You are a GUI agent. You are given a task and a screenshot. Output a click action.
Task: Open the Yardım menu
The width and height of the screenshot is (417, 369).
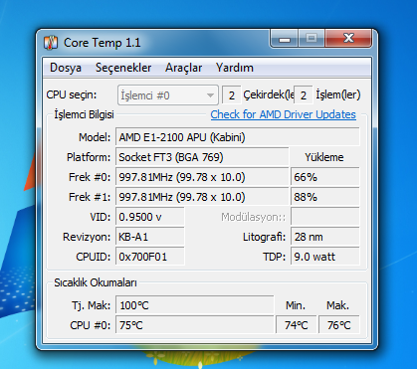pyautogui.click(x=235, y=68)
